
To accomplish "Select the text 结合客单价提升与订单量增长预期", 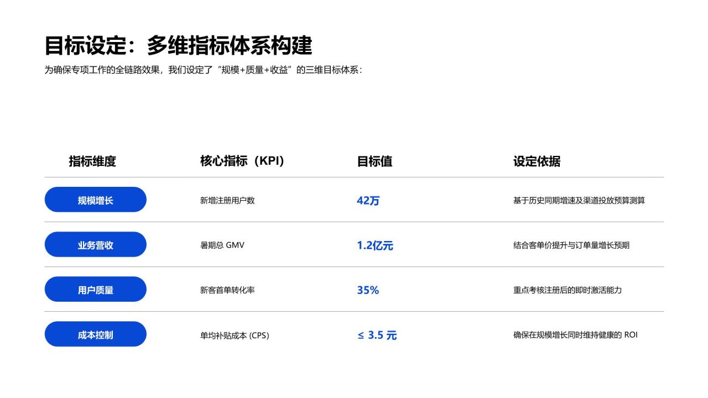I will coord(571,245).
